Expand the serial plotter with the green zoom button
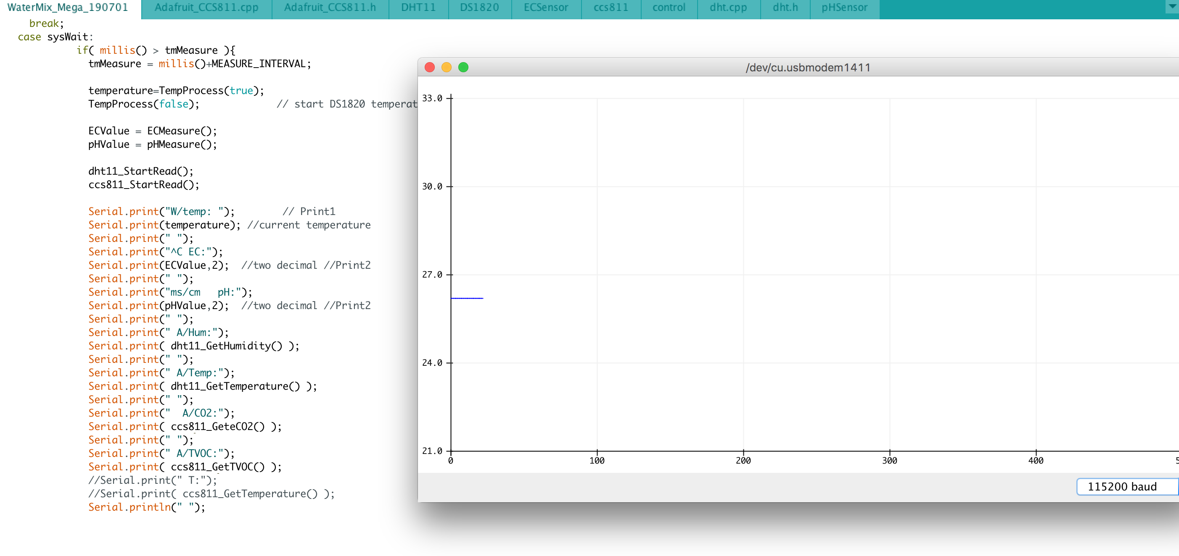This screenshot has height=556, width=1179. [x=464, y=67]
